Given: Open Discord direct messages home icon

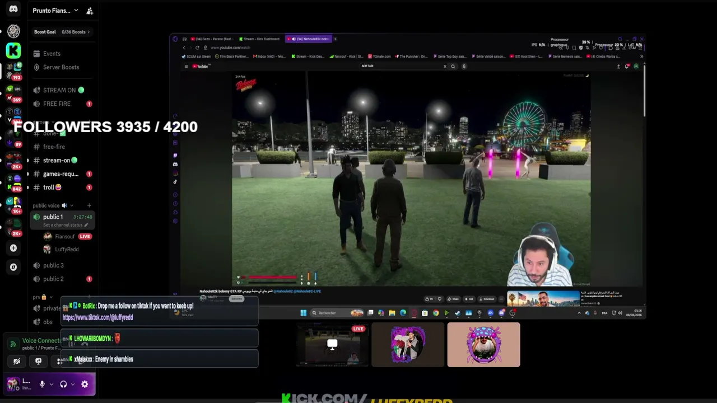Looking at the screenshot, I should click(13, 9).
